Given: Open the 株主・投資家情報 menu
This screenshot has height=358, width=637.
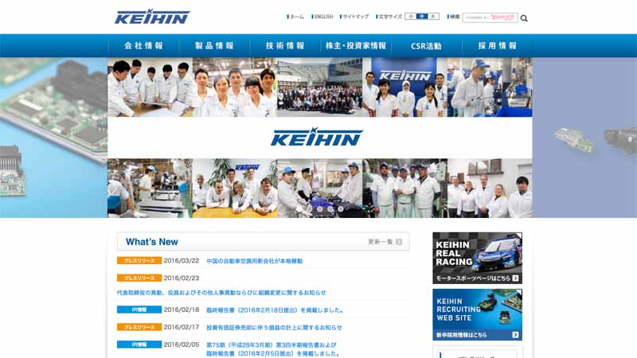Looking at the screenshot, I should [355, 46].
